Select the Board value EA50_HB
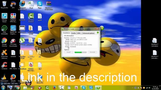Viewport: 161px width, 90px height. pyautogui.click(x=73, y=41)
